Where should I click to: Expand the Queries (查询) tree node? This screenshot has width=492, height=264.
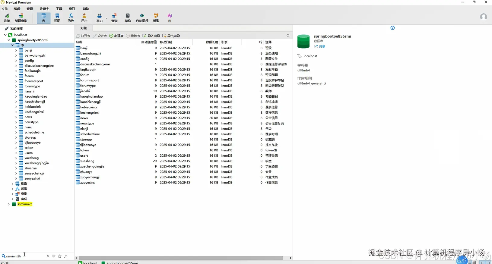[x=12, y=194]
